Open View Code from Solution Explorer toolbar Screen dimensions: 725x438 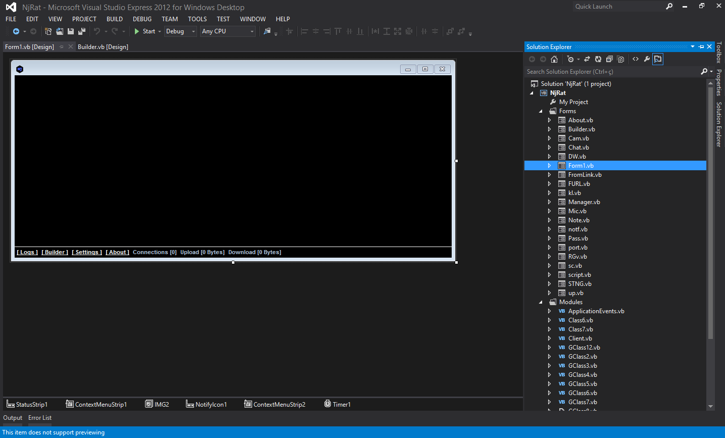pyautogui.click(x=636, y=59)
